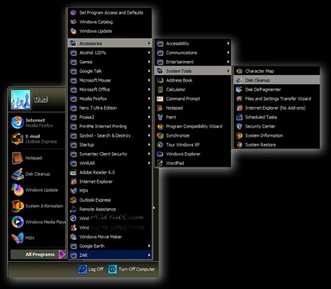
Task: Click Files and Settings Transfer Wizard icon
Action: point(239,98)
